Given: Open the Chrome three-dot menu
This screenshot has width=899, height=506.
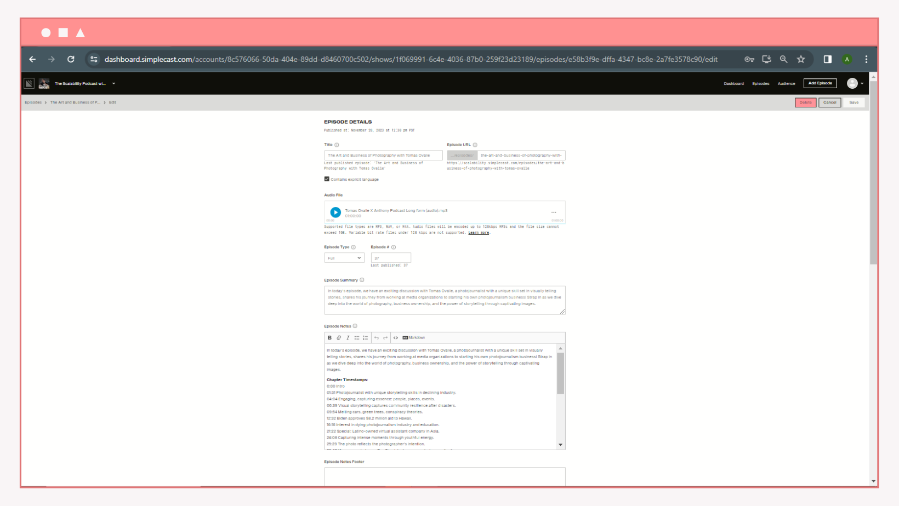Looking at the screenshot, I should 866,59.
